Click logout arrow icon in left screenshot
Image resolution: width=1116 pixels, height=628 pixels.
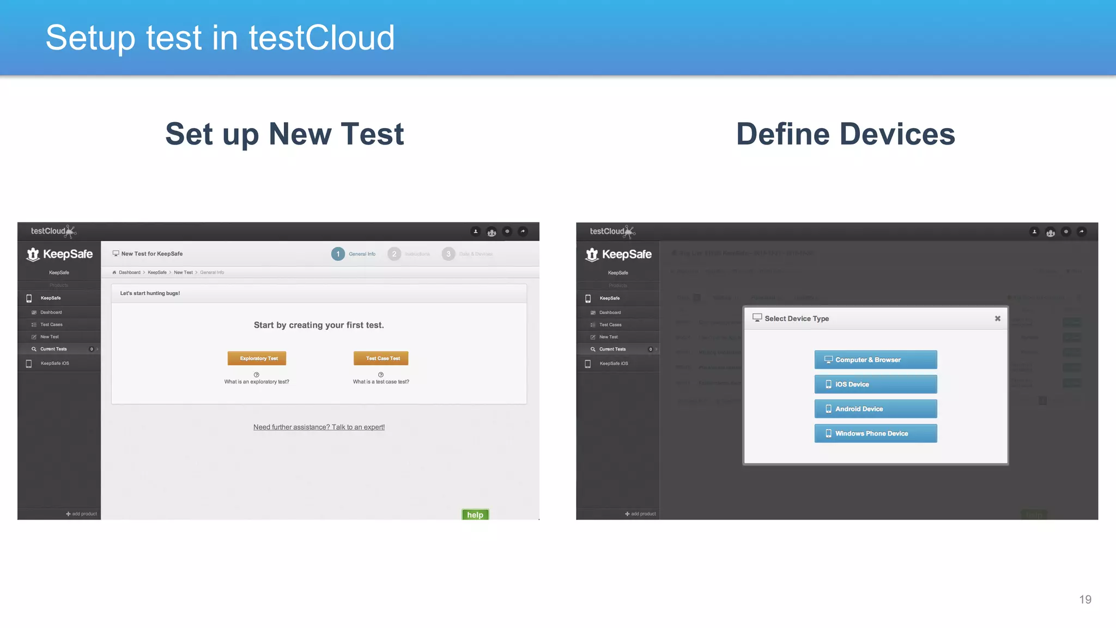pyautogui.click(x=523, y=232)
